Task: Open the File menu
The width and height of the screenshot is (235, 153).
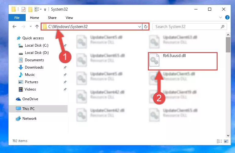Action: [x=17, y=18]
